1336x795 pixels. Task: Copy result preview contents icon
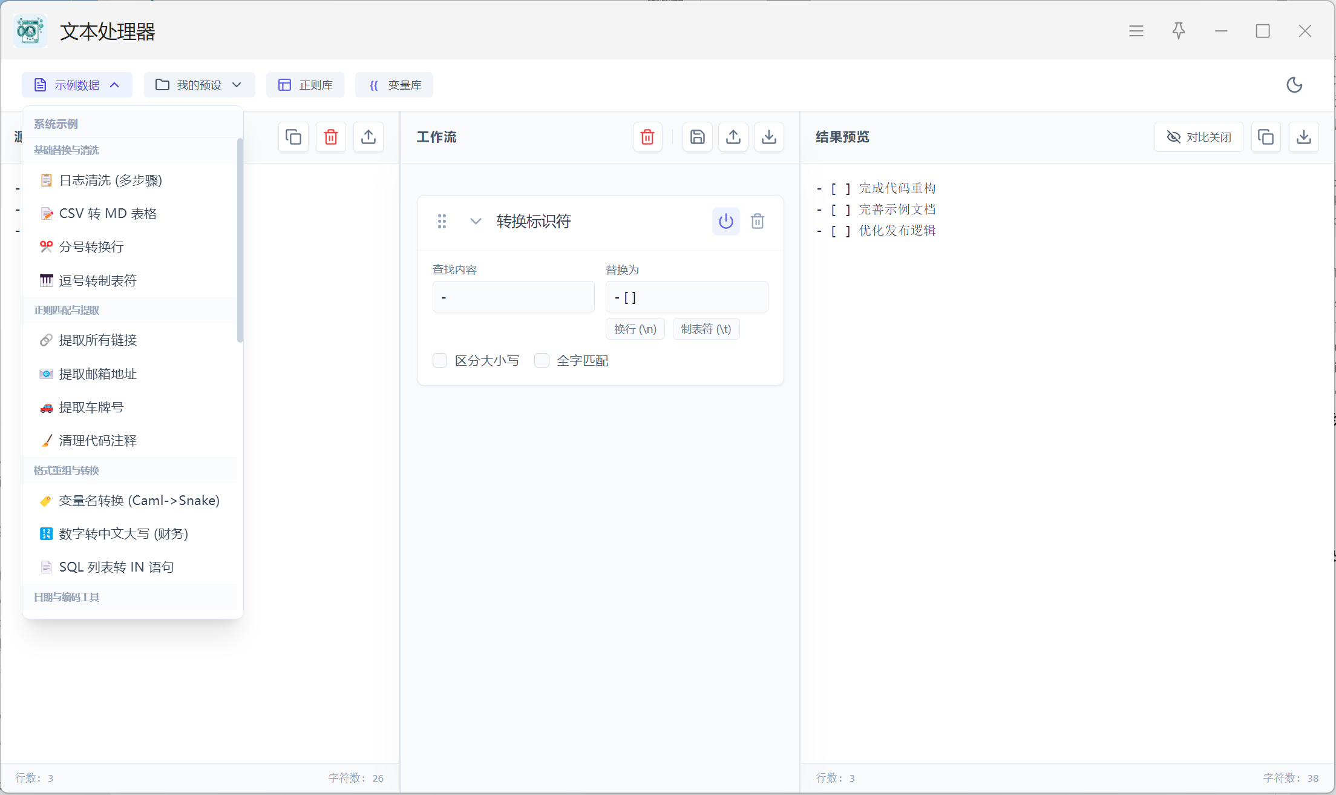(1265, 137)
